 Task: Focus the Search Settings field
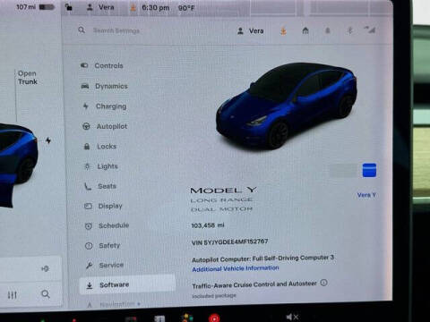pos(116,30)
